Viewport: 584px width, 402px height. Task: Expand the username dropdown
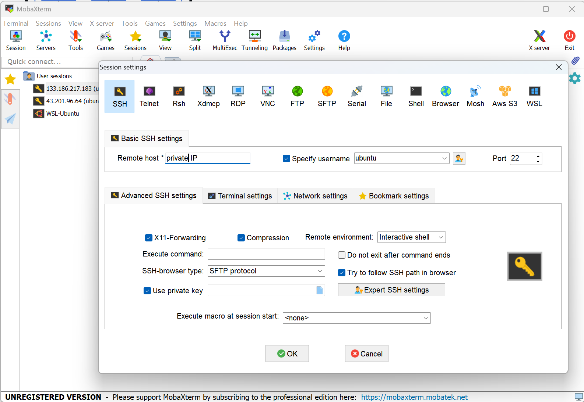click(444, 158)
